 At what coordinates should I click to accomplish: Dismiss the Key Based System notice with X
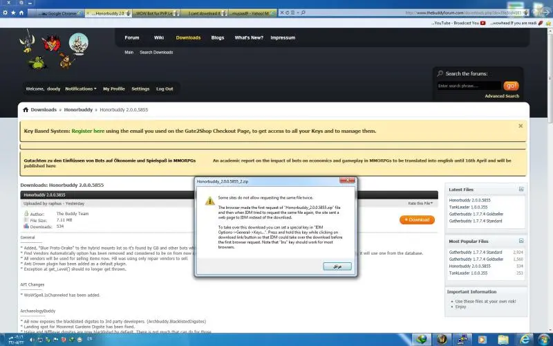pyautogui.click(x=521, y=126)
